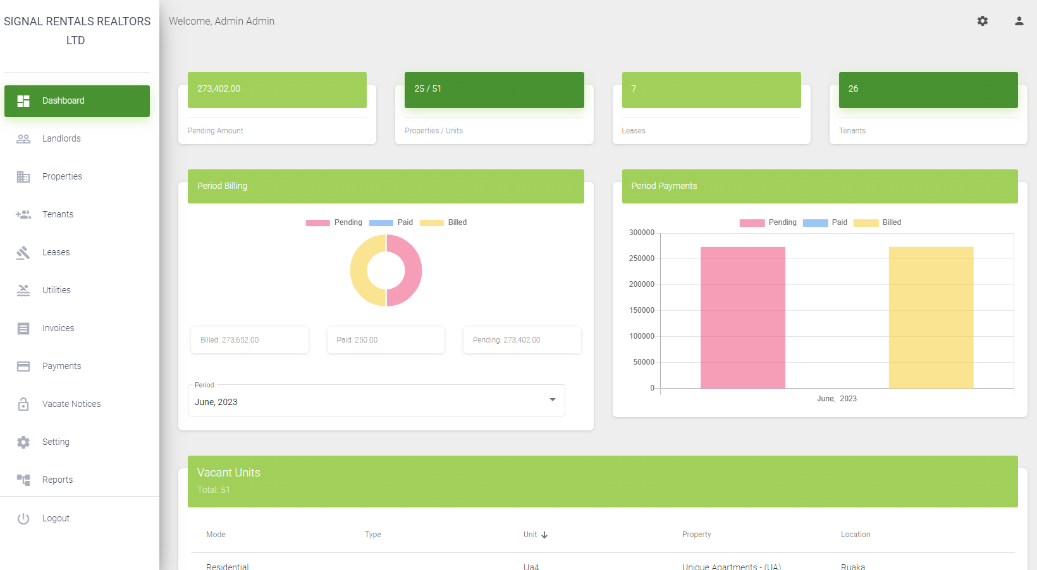Toggle Billed legend in Period Billing chart

443,222
